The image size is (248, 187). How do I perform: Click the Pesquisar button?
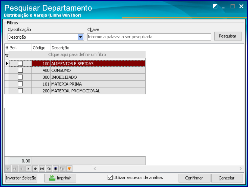228,36
